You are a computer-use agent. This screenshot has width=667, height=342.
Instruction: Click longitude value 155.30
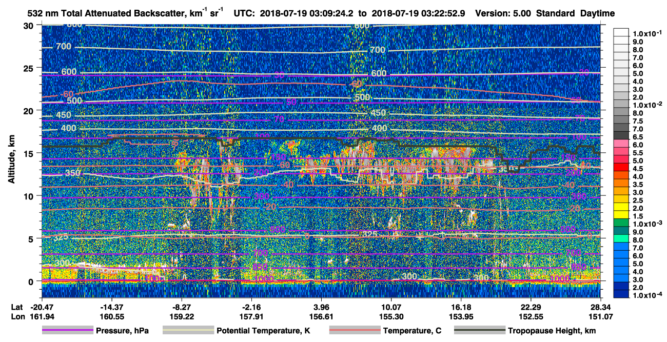(391, 316)
